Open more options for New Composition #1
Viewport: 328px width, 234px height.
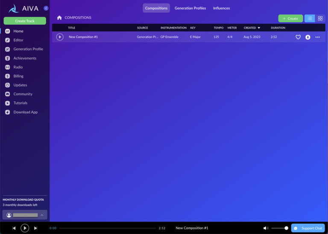(317, 37)
